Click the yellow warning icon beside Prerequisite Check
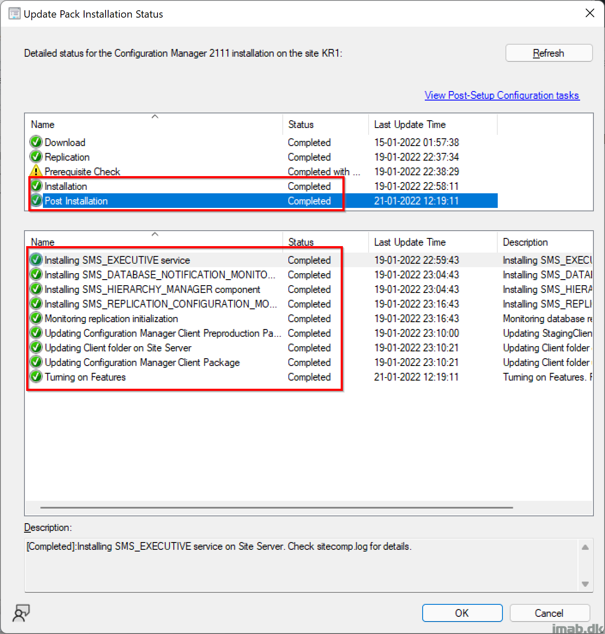This screenshot has height=634, width=605. (36, 171)
